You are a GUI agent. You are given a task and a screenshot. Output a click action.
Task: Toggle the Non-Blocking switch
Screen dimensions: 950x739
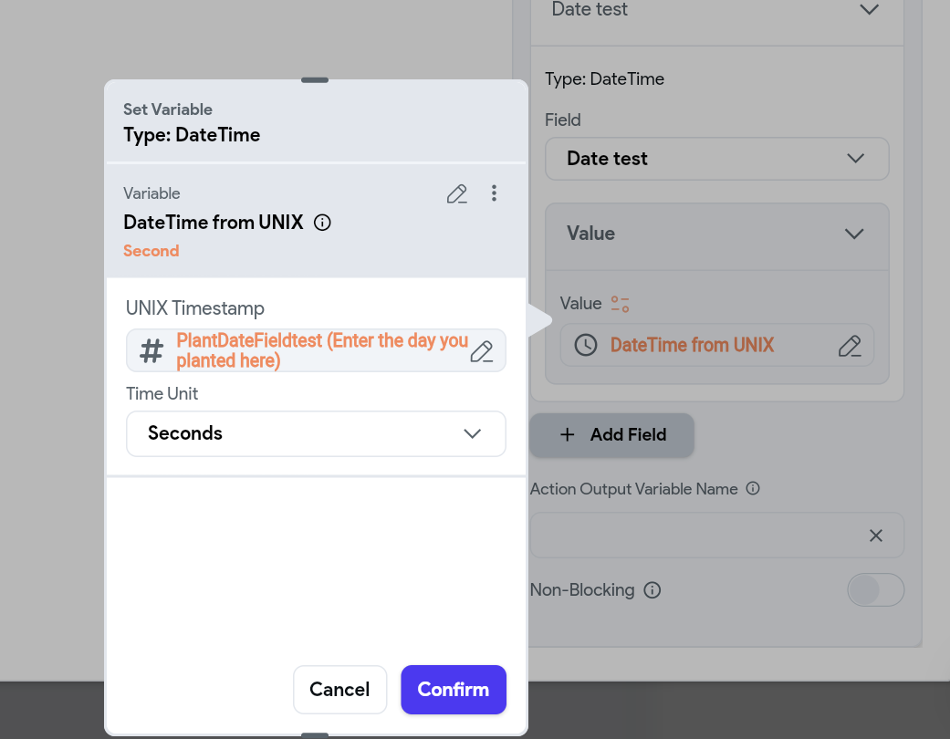click(875, 590)
